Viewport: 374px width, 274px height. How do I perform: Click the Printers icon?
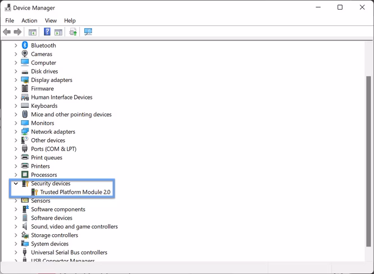tap(25, 166)
